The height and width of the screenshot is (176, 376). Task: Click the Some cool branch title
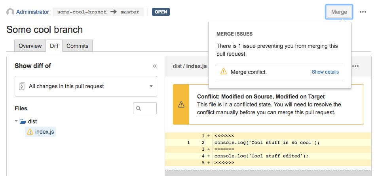45,30
